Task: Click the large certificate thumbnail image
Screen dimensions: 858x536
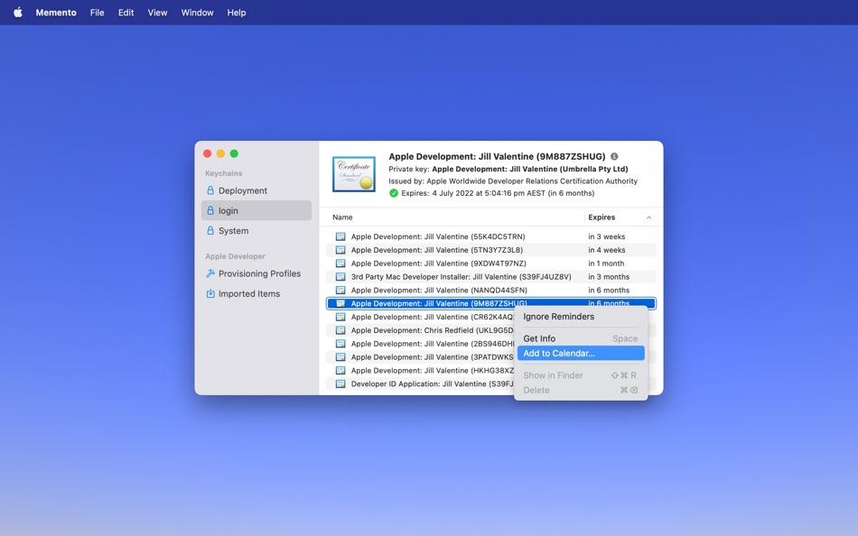Action: pyautogui.click(x=354, y=174)
